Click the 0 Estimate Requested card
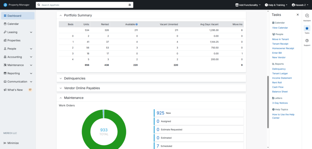Screen dimensions: 312x149 tap(199, 130)
